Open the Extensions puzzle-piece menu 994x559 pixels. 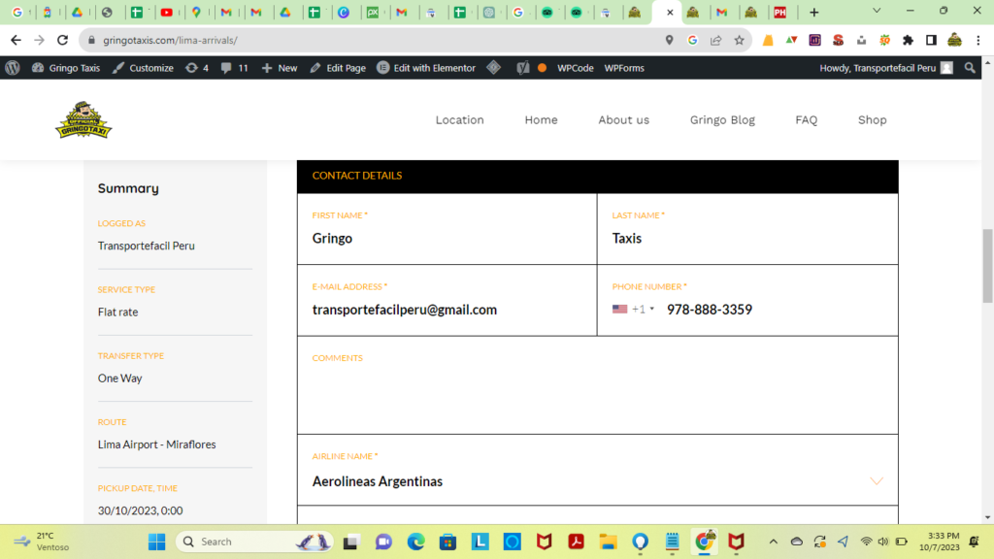(x=908, y=40)
